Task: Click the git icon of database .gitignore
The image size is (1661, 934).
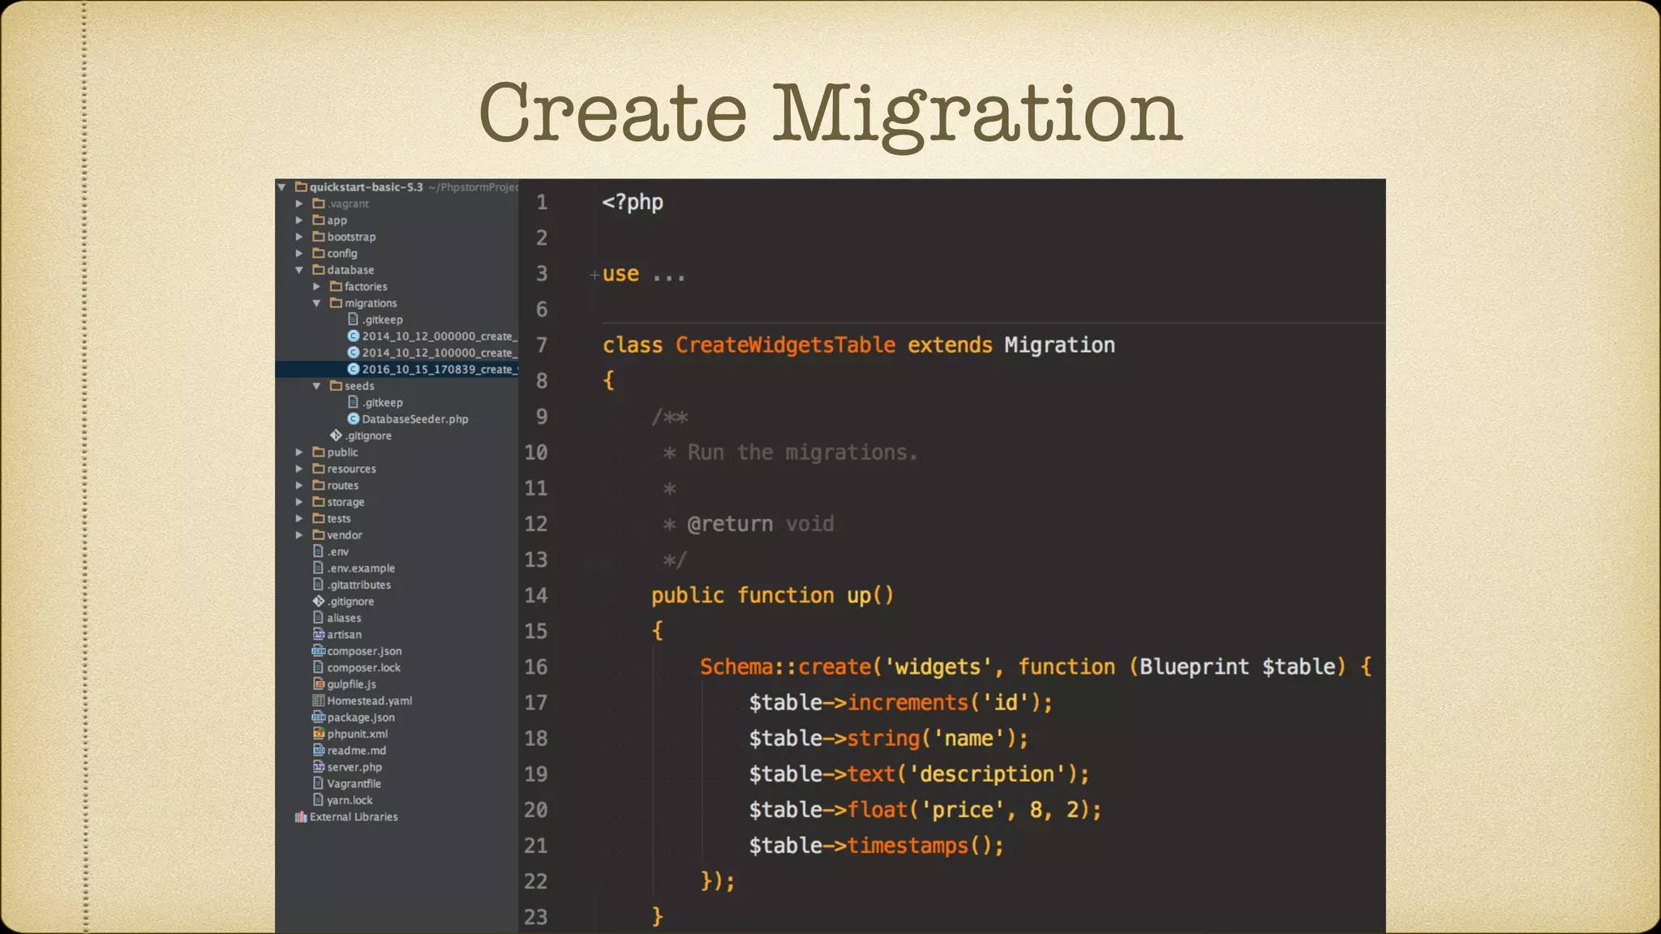Action: [336, 435]
